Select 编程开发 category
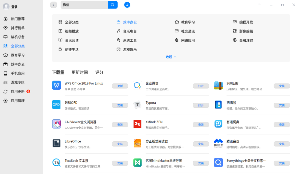Image resolution: width=297 pixels, height=174 pixels. tap(243, 22)
